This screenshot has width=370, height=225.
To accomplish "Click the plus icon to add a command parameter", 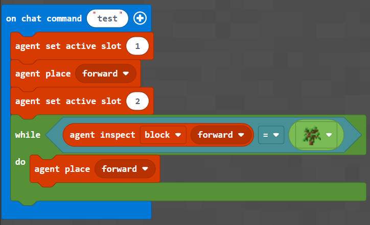I will click(140, 18).
